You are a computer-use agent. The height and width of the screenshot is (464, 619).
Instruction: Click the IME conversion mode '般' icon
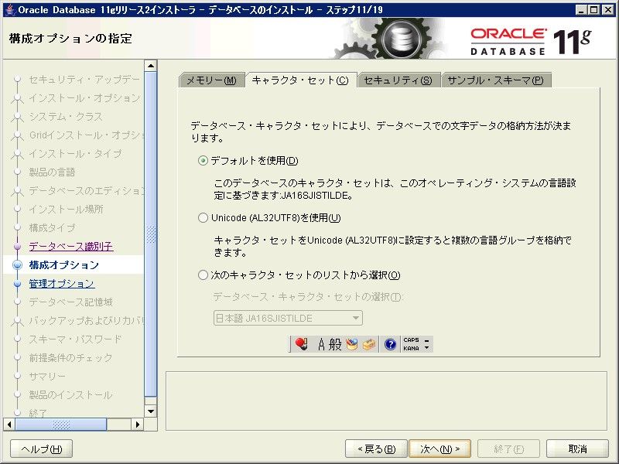[335, 344]
